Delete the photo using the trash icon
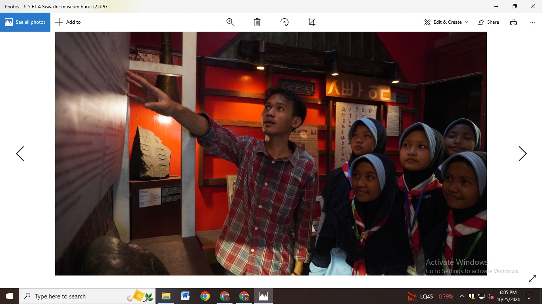Image resolution: width=542 pixels, height=304 pixels. (257, 22)
